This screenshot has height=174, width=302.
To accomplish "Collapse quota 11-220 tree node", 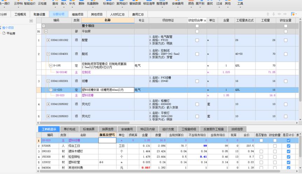I will click(51, 90).
